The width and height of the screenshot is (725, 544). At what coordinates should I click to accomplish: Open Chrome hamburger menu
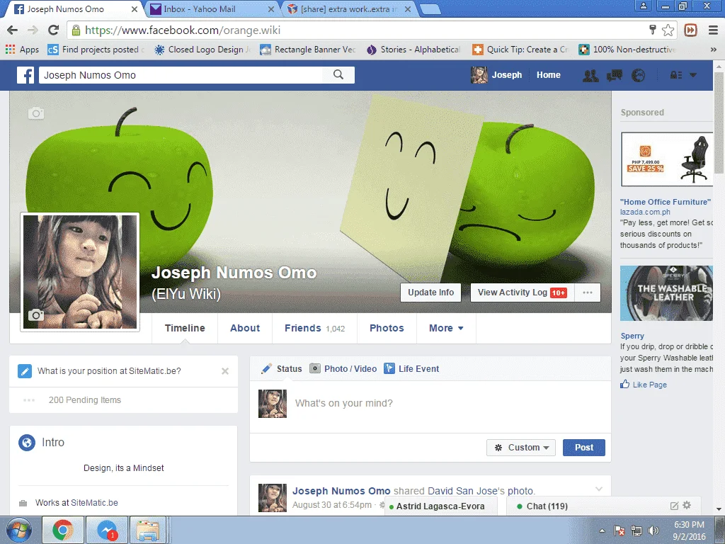pyautogui.click(x=713, y=30)
